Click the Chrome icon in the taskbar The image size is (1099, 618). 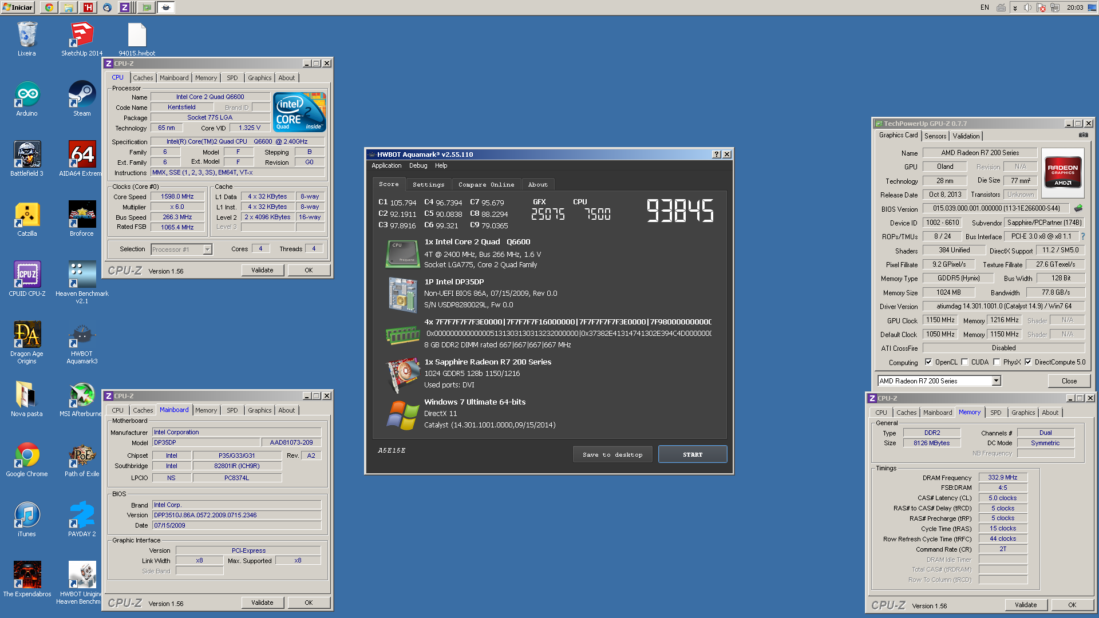pyautogui.click(x=49, y=7)
